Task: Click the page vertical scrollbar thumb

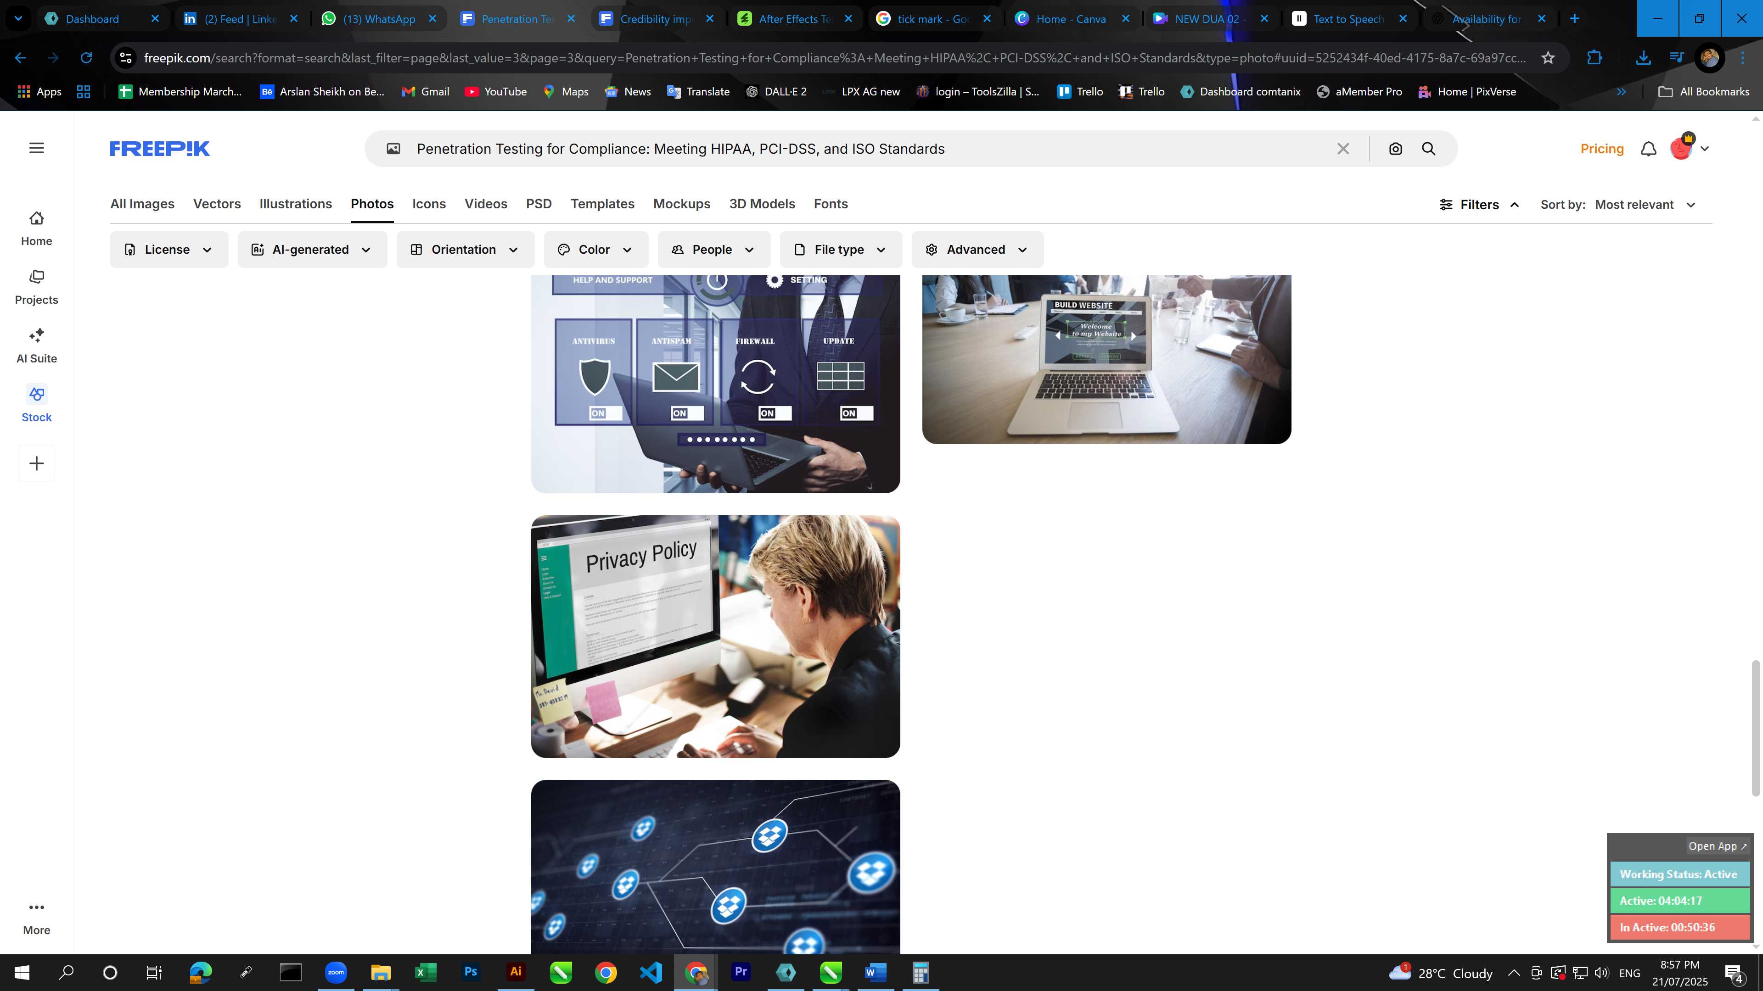Action: click(x=1756, y=728)
